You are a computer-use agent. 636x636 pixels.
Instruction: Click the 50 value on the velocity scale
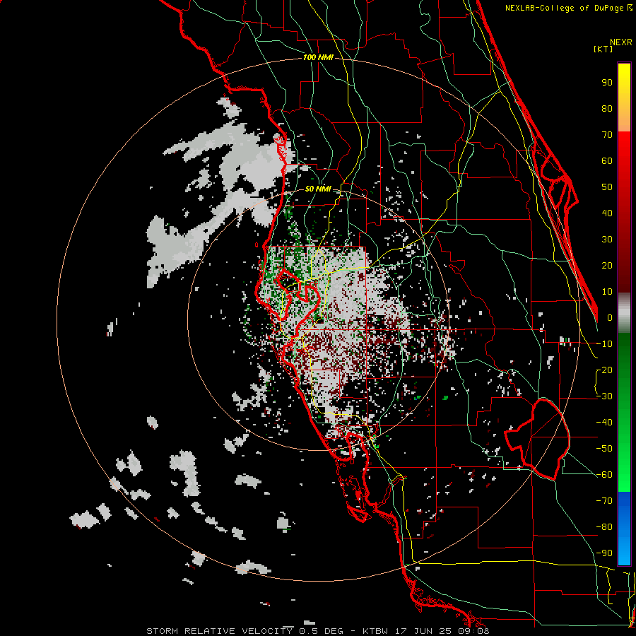(607, 187)
